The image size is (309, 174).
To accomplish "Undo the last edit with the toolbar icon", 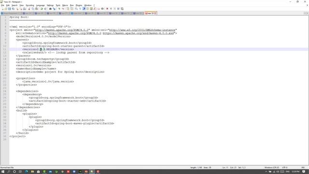I will point(42,9).
